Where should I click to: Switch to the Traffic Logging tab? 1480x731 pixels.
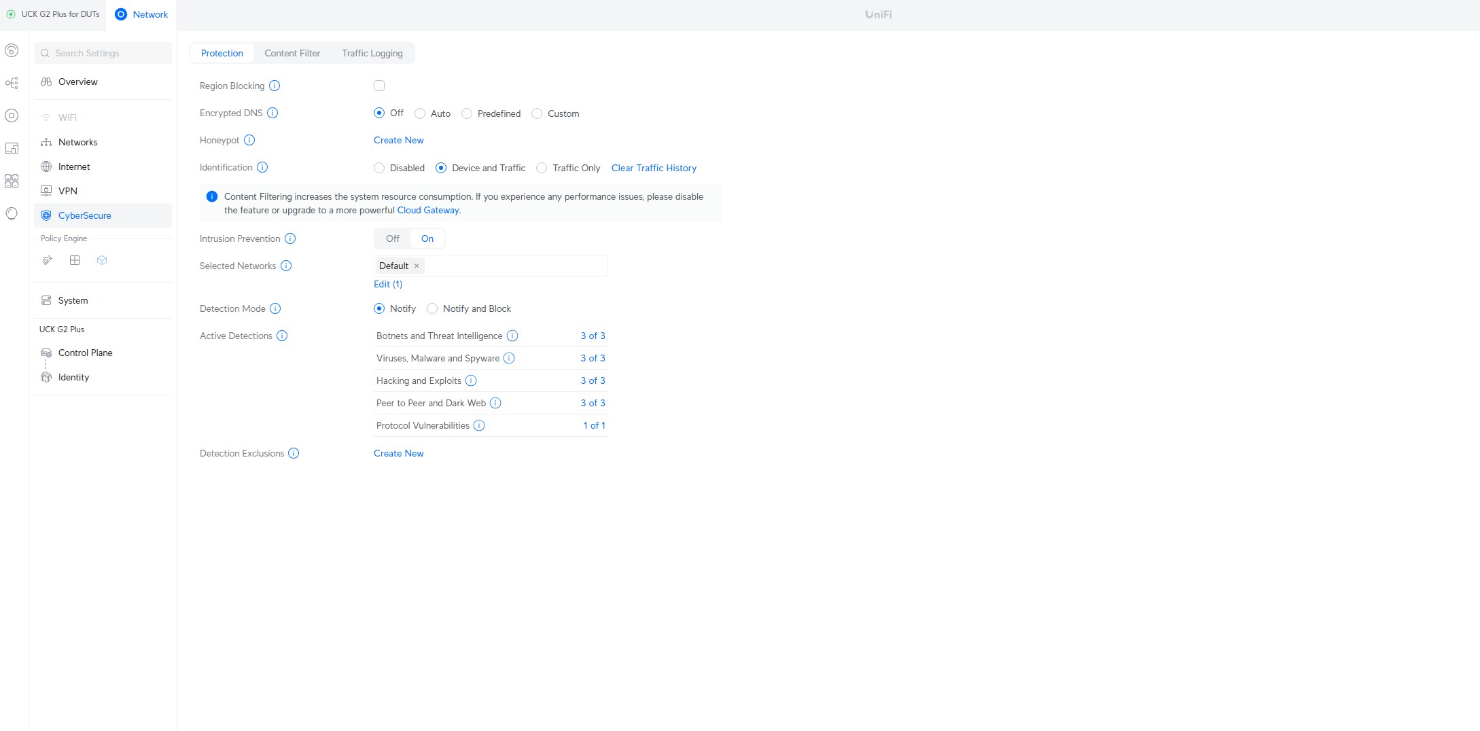[372, 53]
